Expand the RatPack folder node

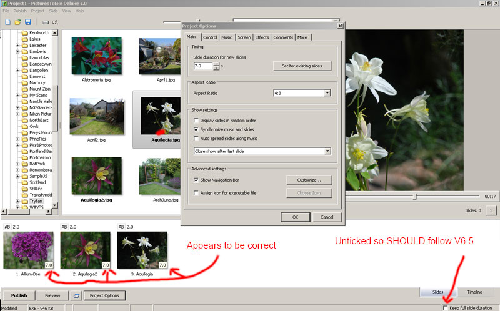tap(18, 164)
